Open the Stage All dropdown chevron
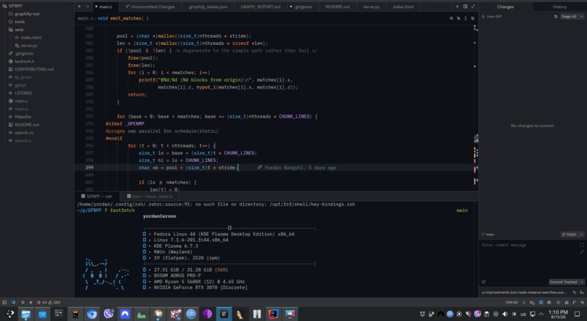Screen dimensions: 587x321 581,17
